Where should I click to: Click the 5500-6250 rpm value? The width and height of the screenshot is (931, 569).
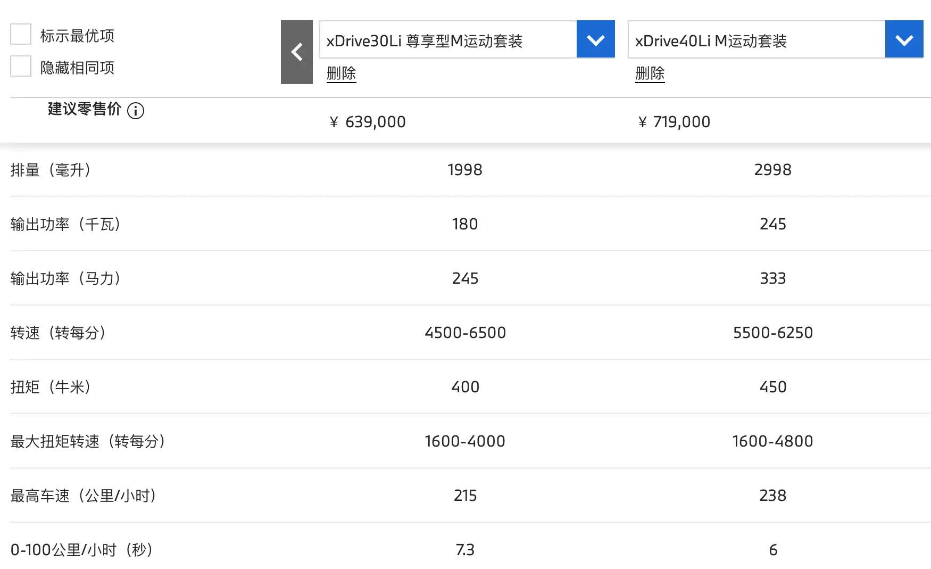(x=773, y=333)
